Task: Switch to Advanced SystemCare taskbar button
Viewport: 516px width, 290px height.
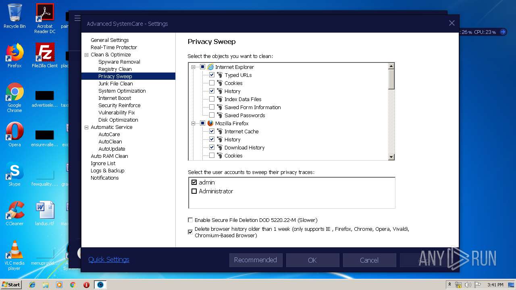Action: [x=100, y=285]
